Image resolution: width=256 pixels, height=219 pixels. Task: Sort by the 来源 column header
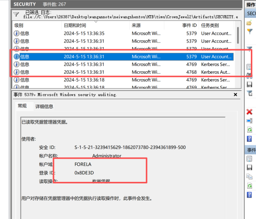147,25
